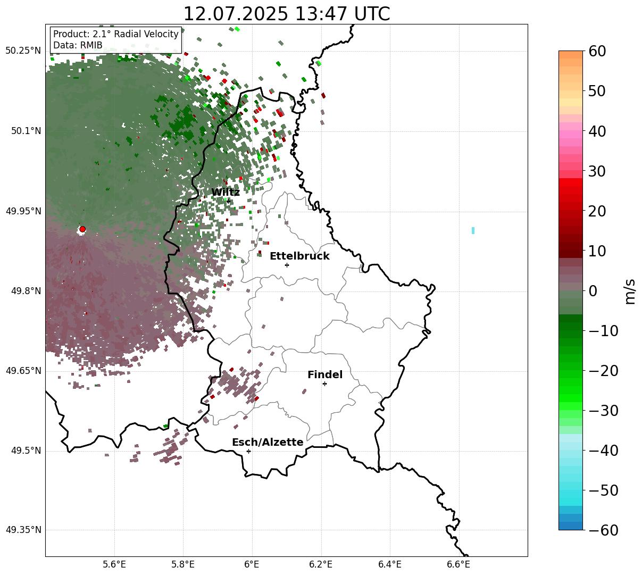Viewport: 642px width, 575px height.
Task: Click the cross marker below Ettelbruck
Action: tap(287, 265)
